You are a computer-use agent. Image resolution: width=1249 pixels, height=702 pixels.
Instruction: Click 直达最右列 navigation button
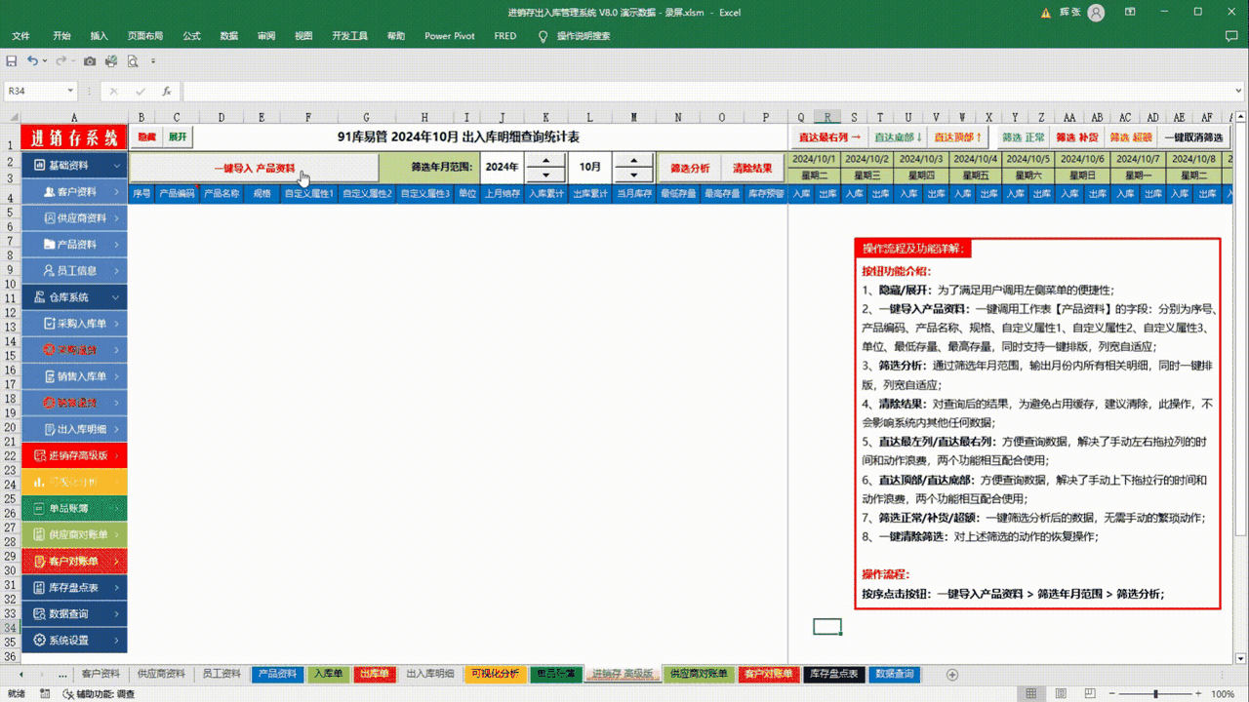pyautogui.click(x=830, y=137)
